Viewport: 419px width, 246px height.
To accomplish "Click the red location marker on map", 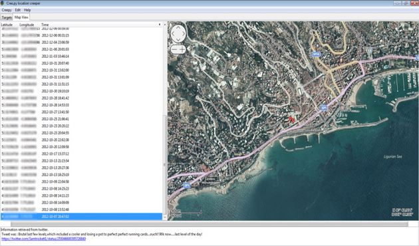I will (292, 119).
